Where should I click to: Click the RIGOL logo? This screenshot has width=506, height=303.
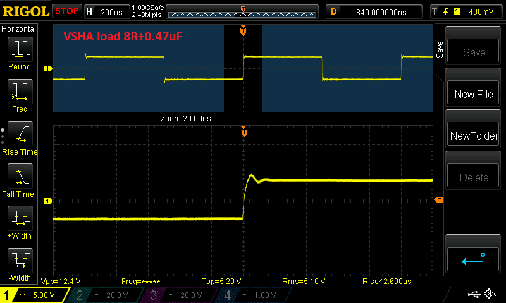pos(26,11)
